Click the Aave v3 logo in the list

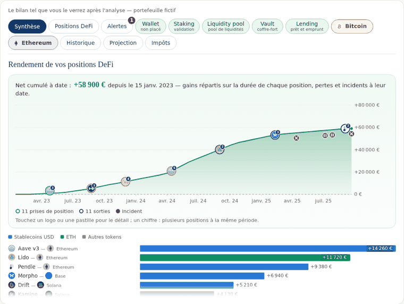pyautogui.click(x=12, y=248)
